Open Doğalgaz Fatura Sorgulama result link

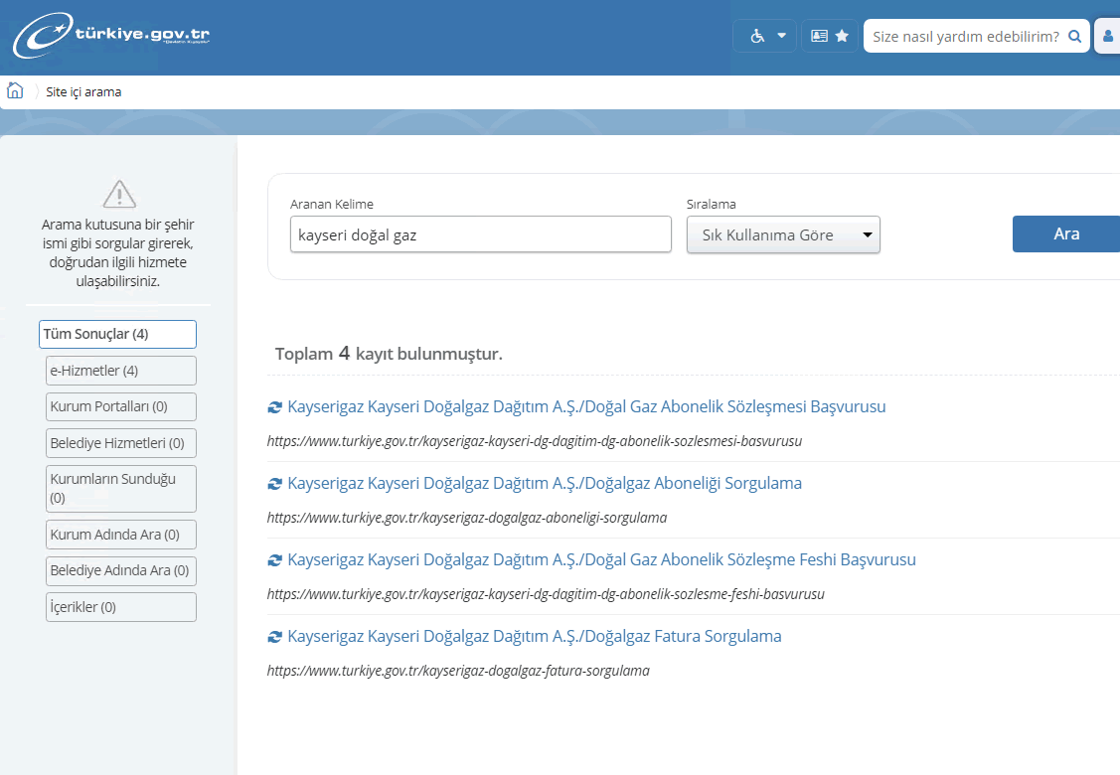click(534, 636)
